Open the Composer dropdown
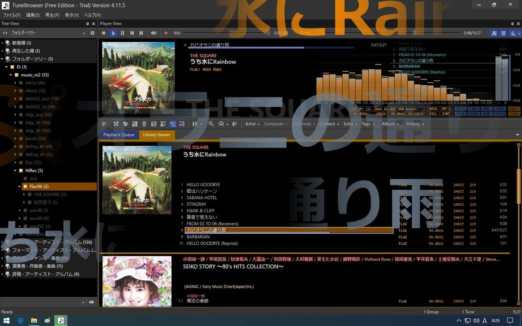Viewport: 522px width, 326px height. click(x=276, y=124)
